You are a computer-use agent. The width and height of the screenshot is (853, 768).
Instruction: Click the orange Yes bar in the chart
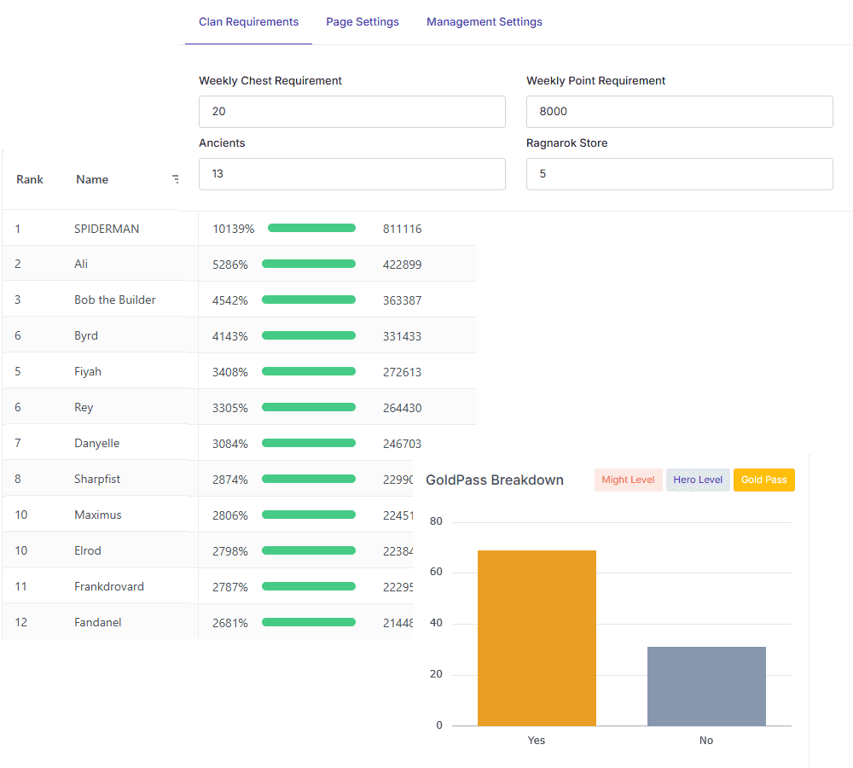(537, 638)
